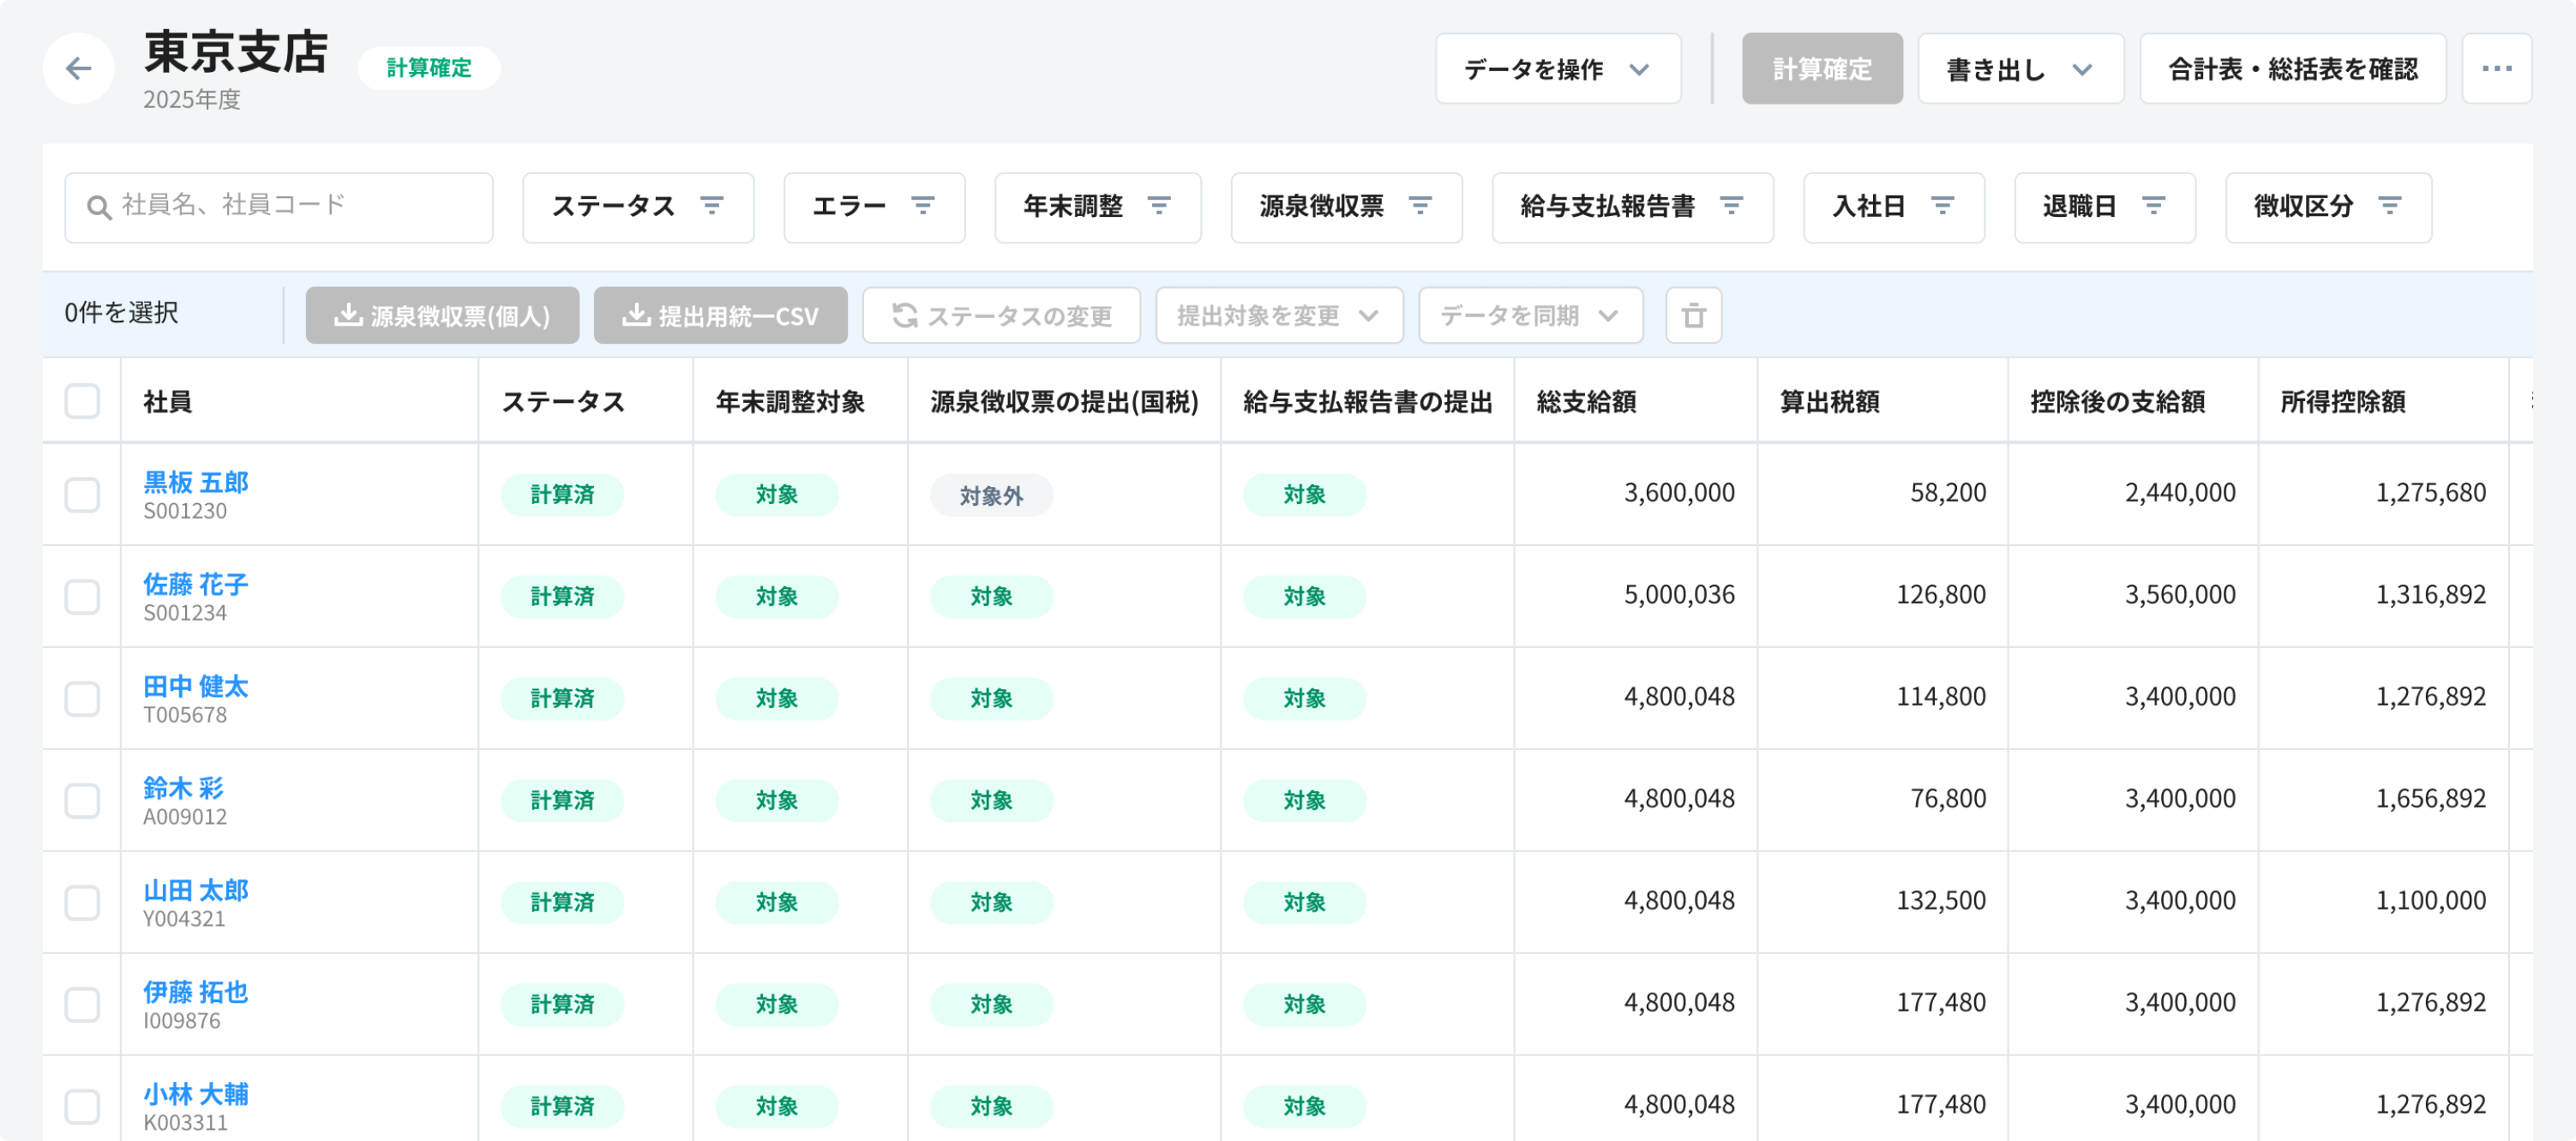This screenshot has width=2576, height=1141.
Task: Click the 入社日 filter icon
Action: click(1942, 206)
